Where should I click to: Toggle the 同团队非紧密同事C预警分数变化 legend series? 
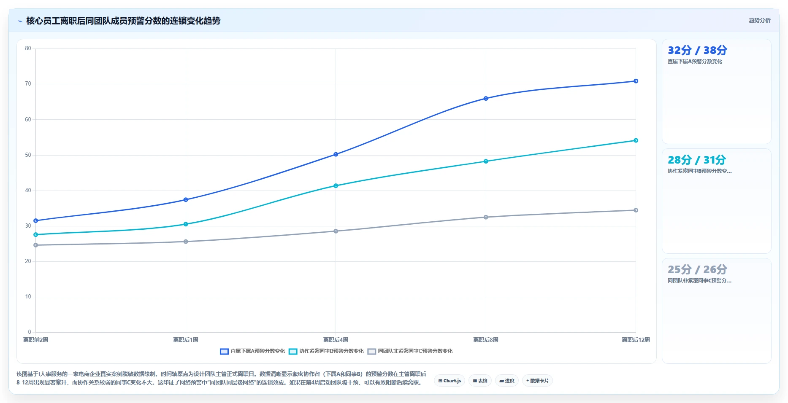coord(410,351)
